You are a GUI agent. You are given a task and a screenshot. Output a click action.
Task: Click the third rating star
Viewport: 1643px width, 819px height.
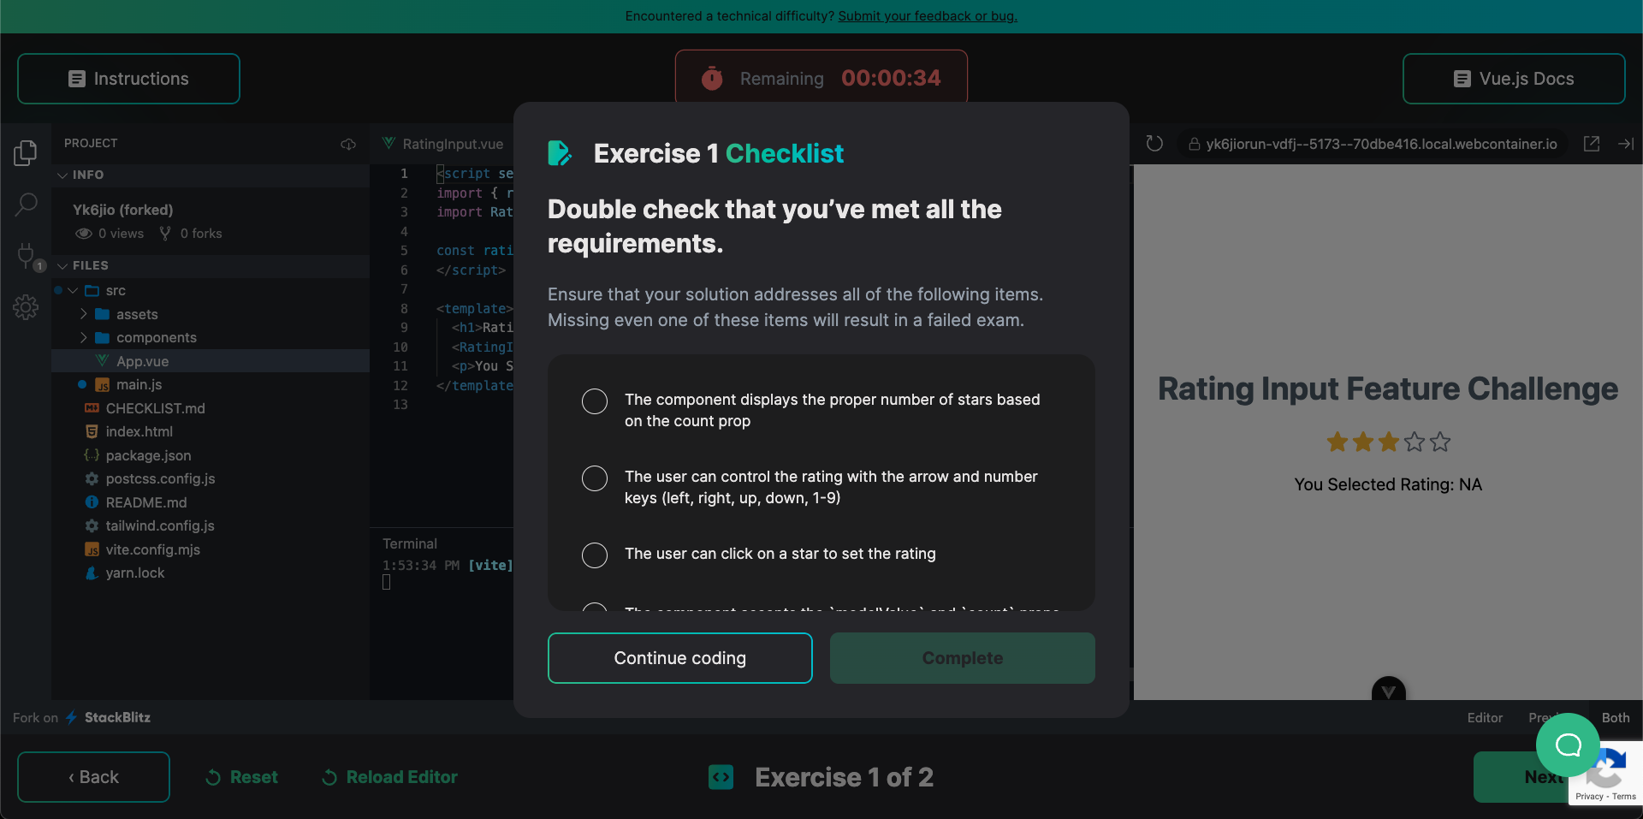point(1389,442)
